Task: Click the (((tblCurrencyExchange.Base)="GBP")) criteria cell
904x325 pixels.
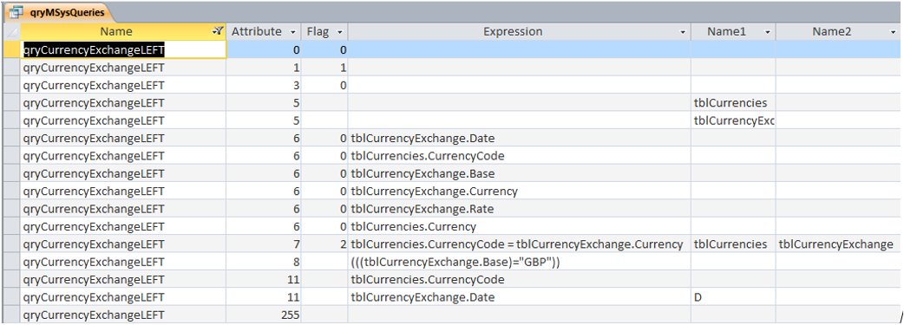Action: click(x=520, y=263)
